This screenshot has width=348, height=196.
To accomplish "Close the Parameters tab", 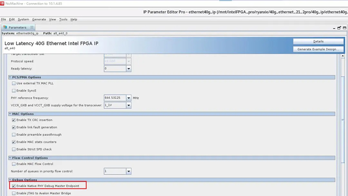I will [32, 27].
